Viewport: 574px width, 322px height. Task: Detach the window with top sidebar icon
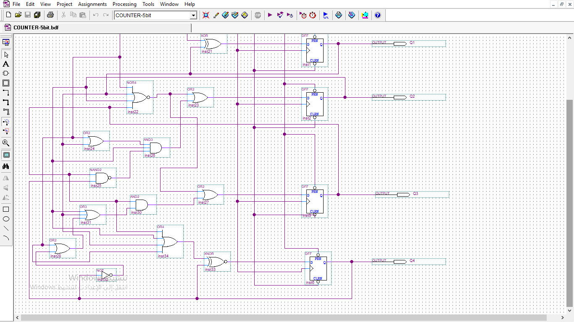pos(6,42)
